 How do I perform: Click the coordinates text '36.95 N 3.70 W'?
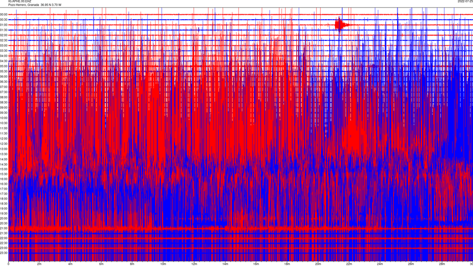[51, 5]
